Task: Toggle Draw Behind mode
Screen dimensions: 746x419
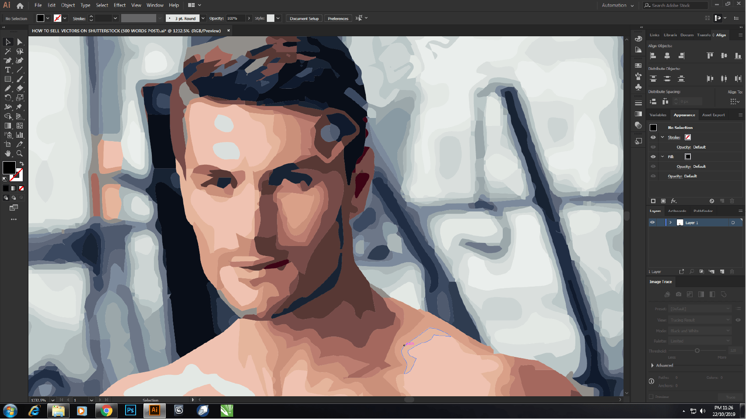Action: pos(14,197)
